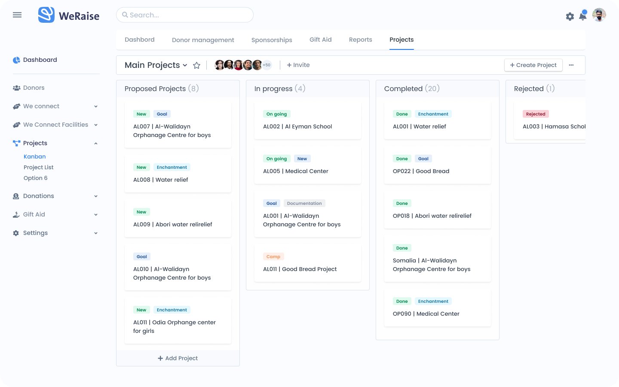Click the Invite button
619x387 pixels.
point(298,65)
